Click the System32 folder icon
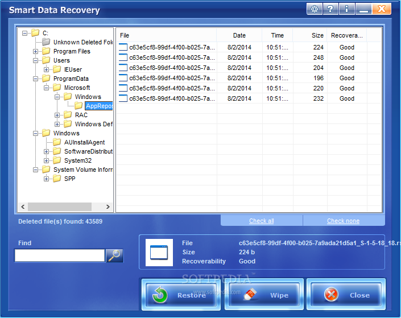This screenshot has width=401, height=318. coord(57,160)
